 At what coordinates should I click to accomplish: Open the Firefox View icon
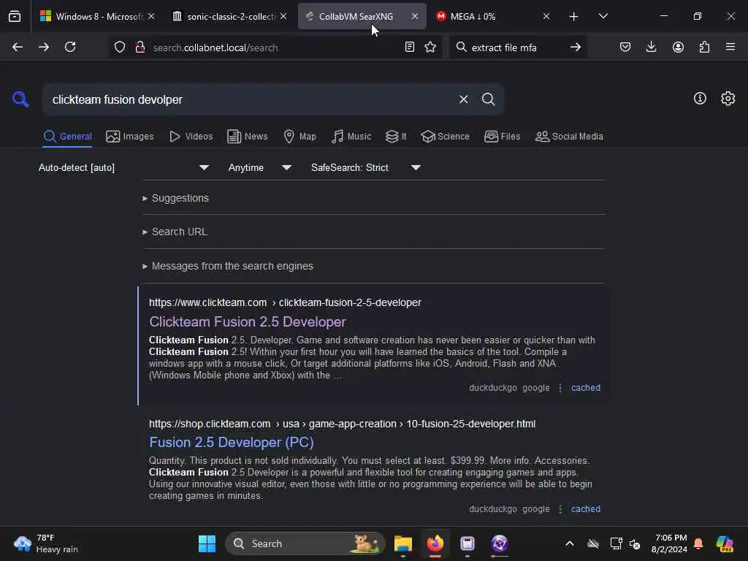point(15,16)
